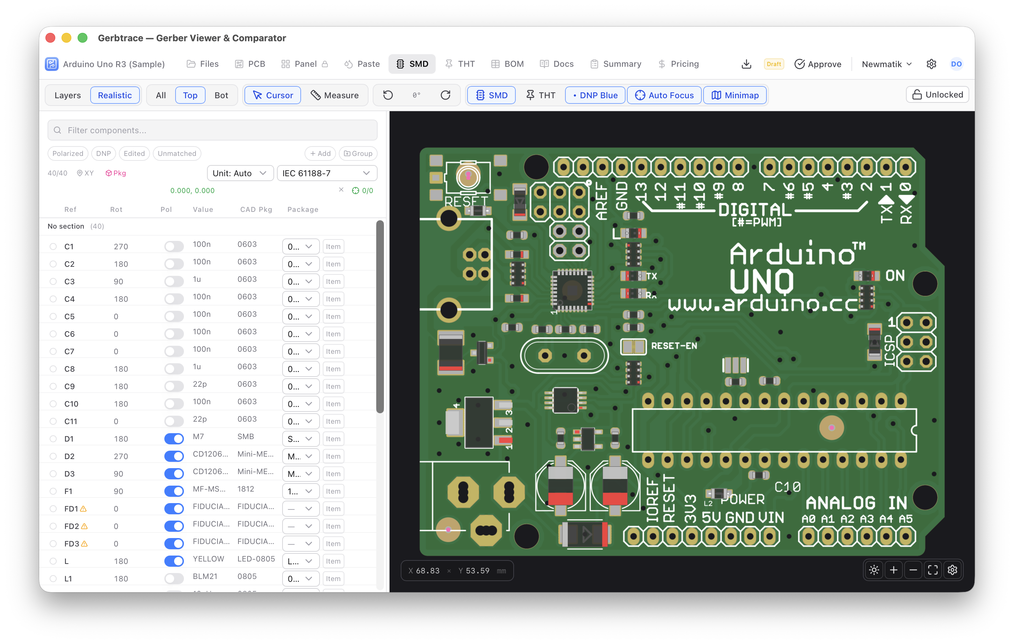Open IEC 61188-7 standard dropdown
The width and height of the screenshot is (1014, 644).
327,173
